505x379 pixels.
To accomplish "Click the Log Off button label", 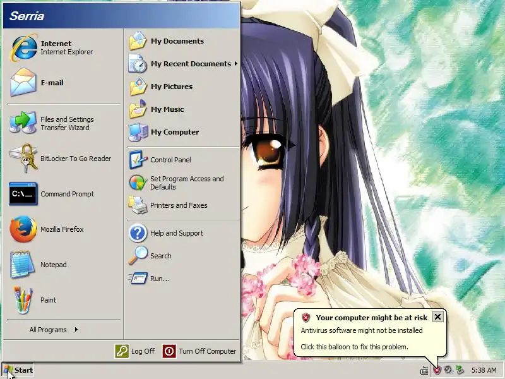I will tap(143, 351).
